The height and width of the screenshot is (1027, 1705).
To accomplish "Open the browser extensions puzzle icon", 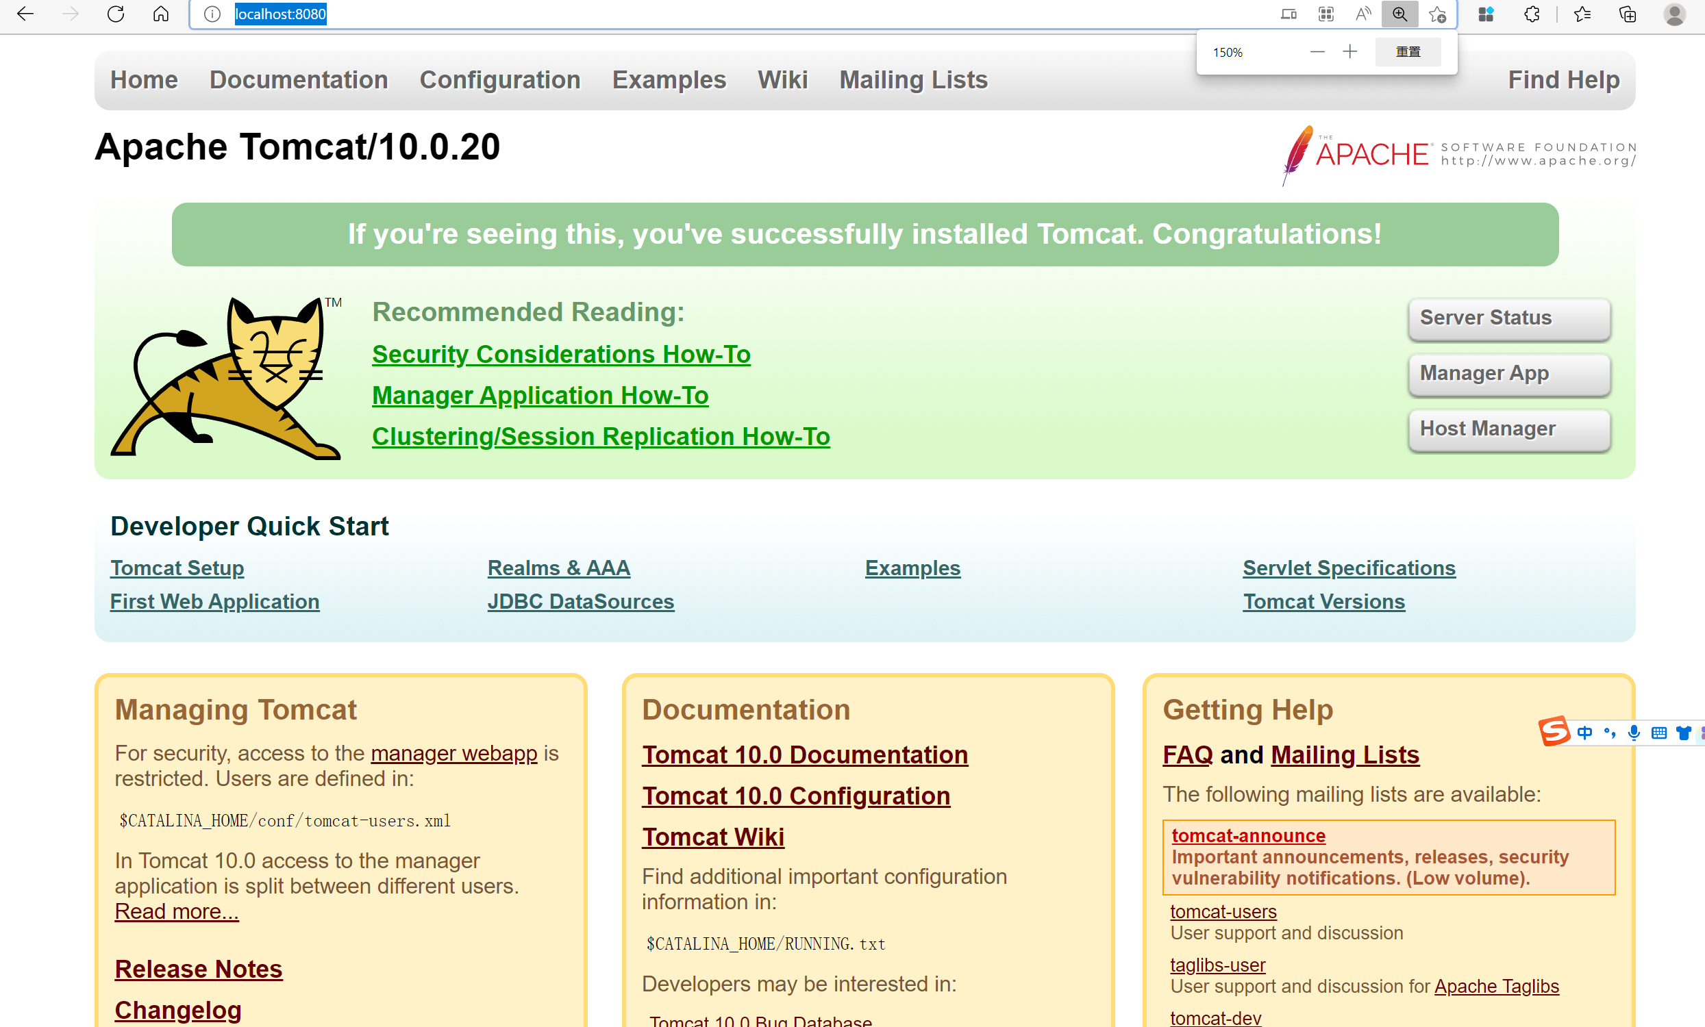I will 1531,14.
